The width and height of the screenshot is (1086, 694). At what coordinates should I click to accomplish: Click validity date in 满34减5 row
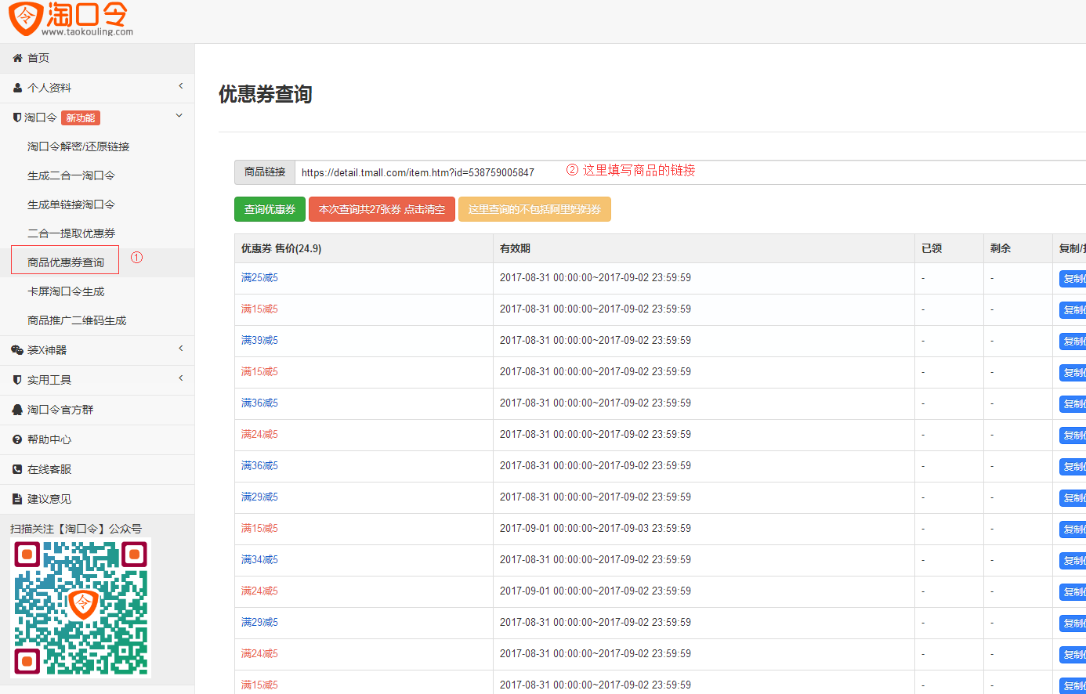click(x=595, y=560)
